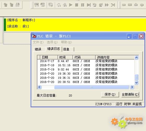Click the Pause toolbar icon

[x=83, y=5]
